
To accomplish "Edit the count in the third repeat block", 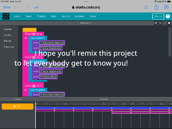I will coord(34,86).
